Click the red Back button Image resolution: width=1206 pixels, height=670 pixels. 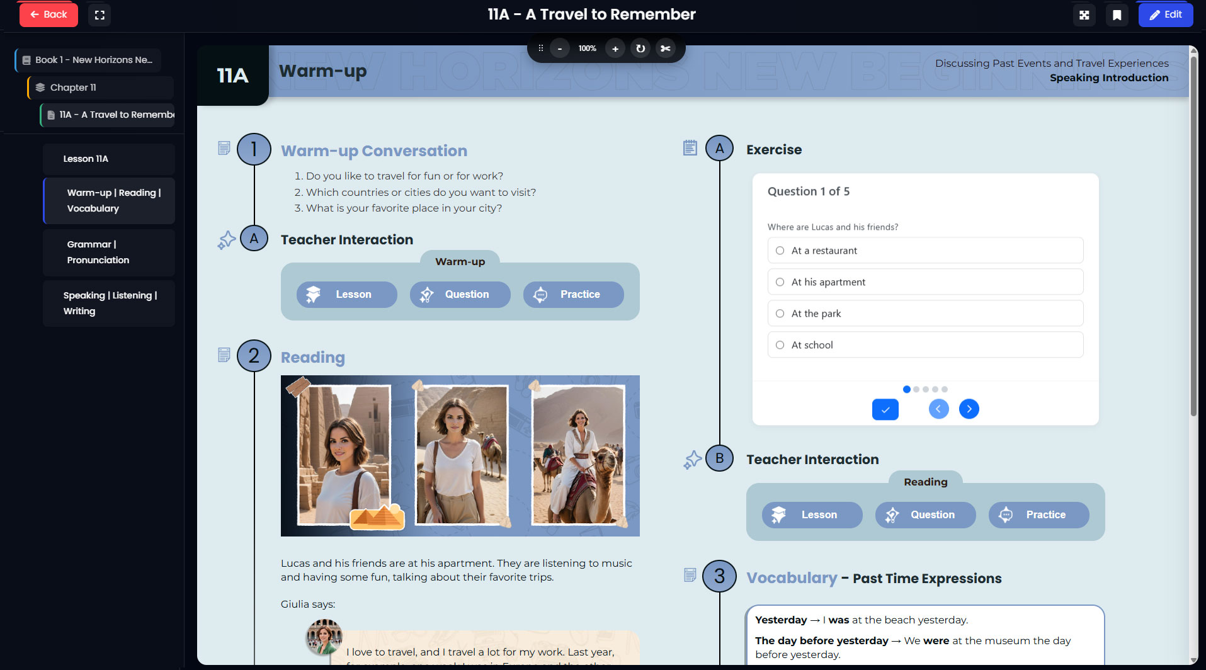48,15
